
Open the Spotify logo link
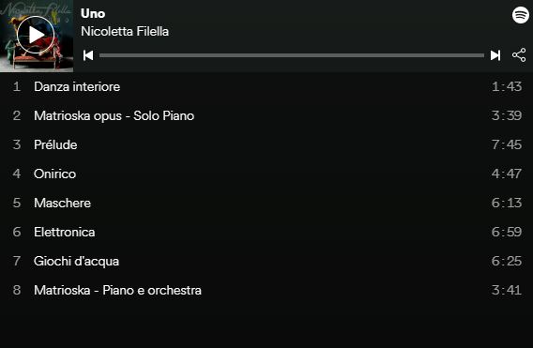[521, 15]
